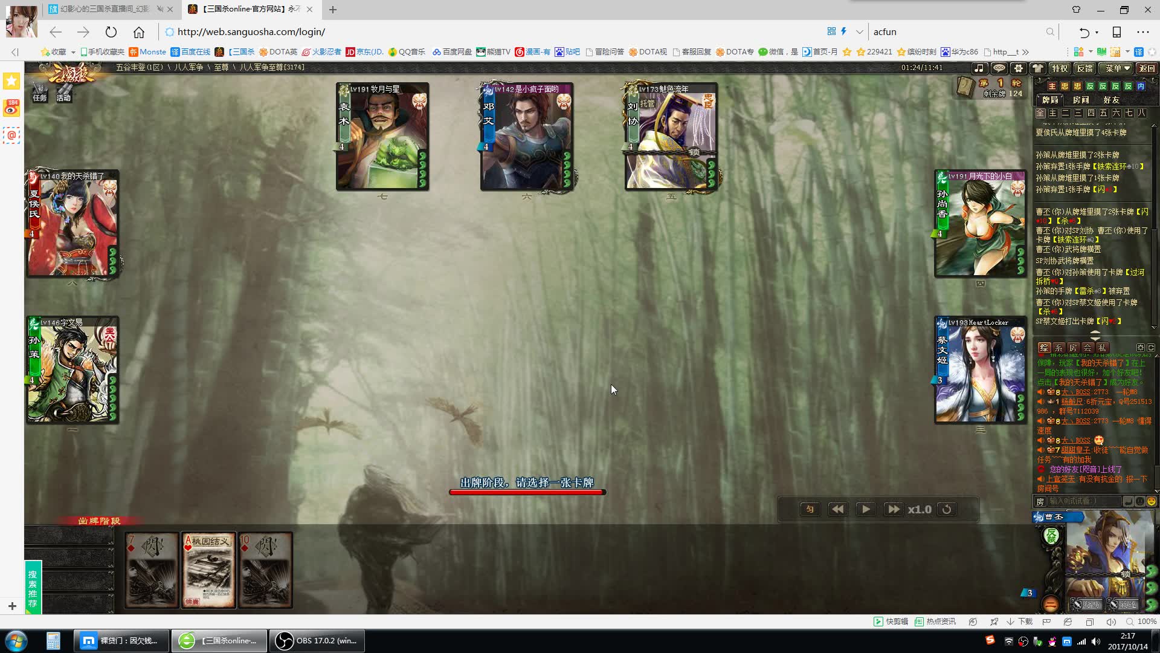Screen dimensions: 1160x653
Task: Click the replay play button
Action: click(865, 509)
